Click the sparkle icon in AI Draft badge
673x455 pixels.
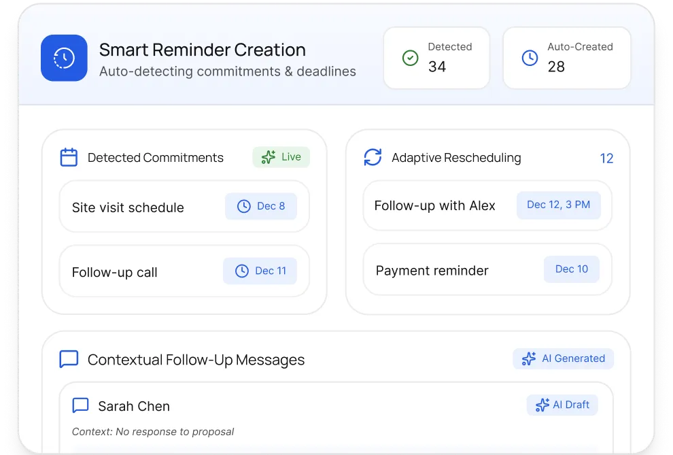pos(542,405)
